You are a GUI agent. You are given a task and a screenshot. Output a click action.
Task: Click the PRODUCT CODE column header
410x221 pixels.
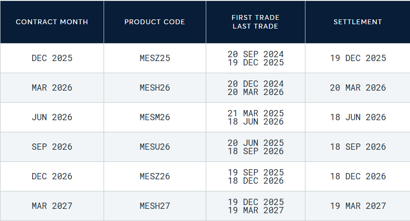155,22
